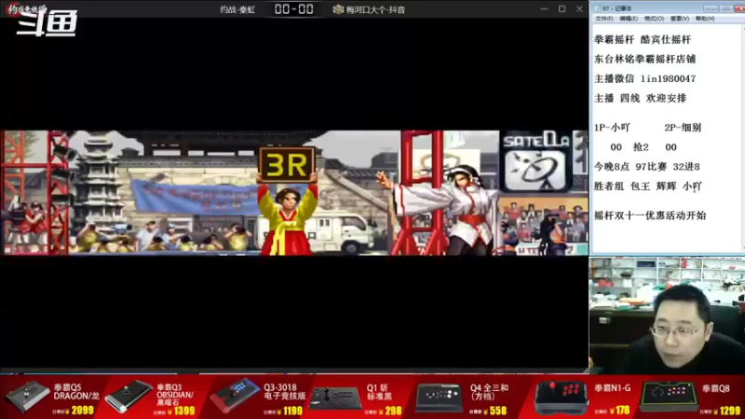
Task: Close the Notepad window
Action: pos(739,8)
